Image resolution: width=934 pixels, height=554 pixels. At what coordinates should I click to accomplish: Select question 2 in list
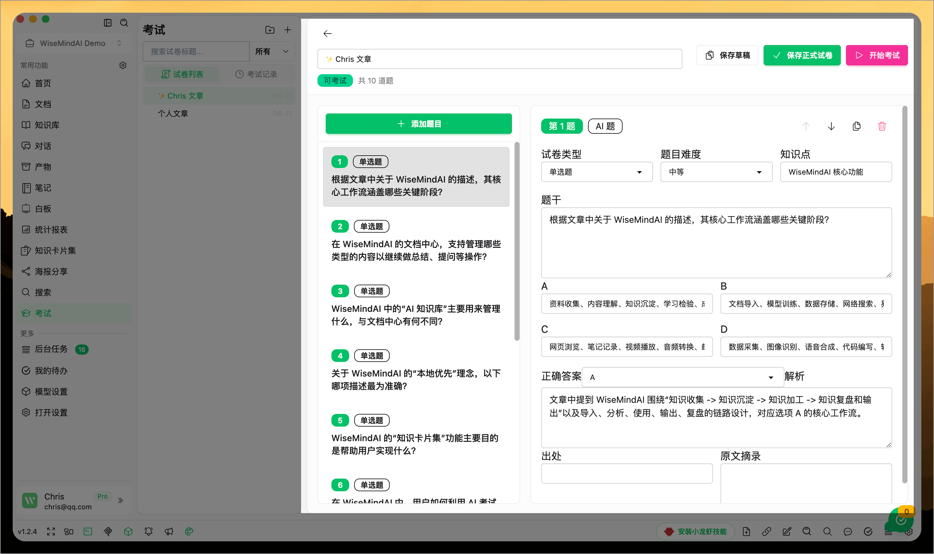[416, 241]
